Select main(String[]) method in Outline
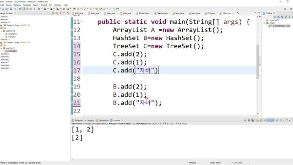293x165 pixels. pyautogui.click(x=280, y=26)
